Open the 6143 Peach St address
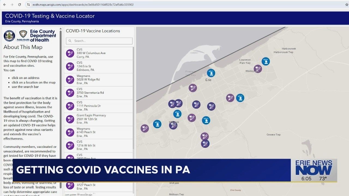Screen dimensions: 349x196 [86, 132]
